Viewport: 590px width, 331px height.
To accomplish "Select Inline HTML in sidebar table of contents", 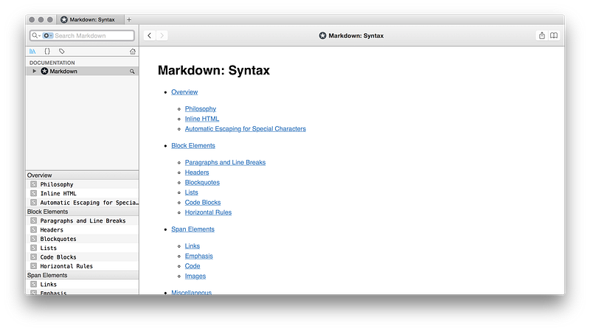I will tap(82, 193).
